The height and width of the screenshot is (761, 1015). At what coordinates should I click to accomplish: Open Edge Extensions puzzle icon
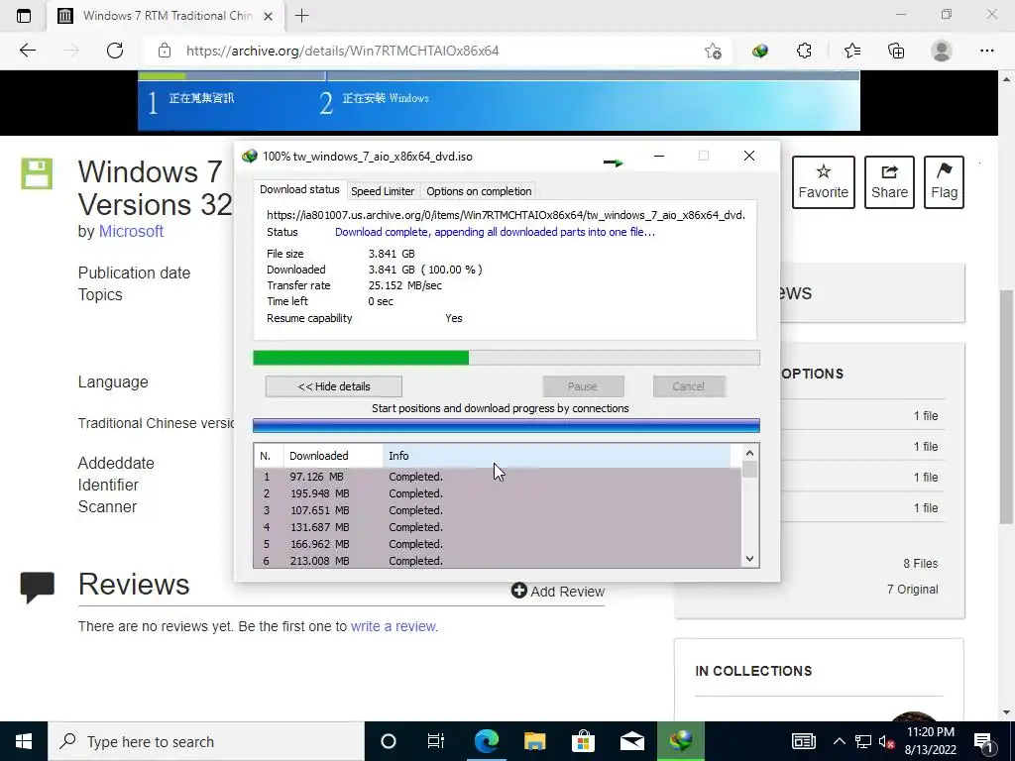pos(804,51)
